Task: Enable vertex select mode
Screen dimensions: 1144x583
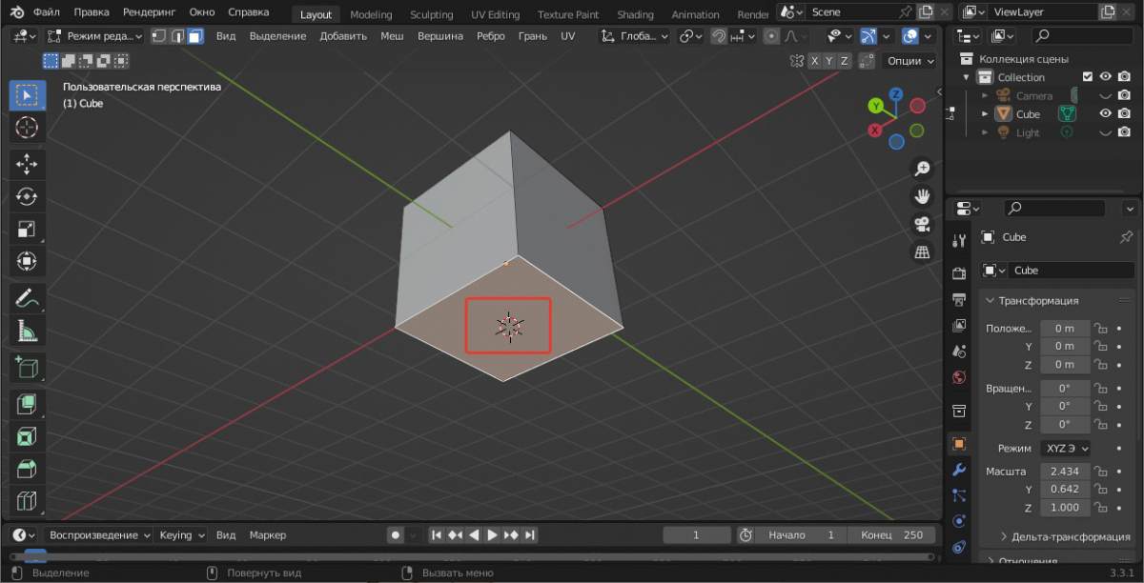Action: [159, 36]
